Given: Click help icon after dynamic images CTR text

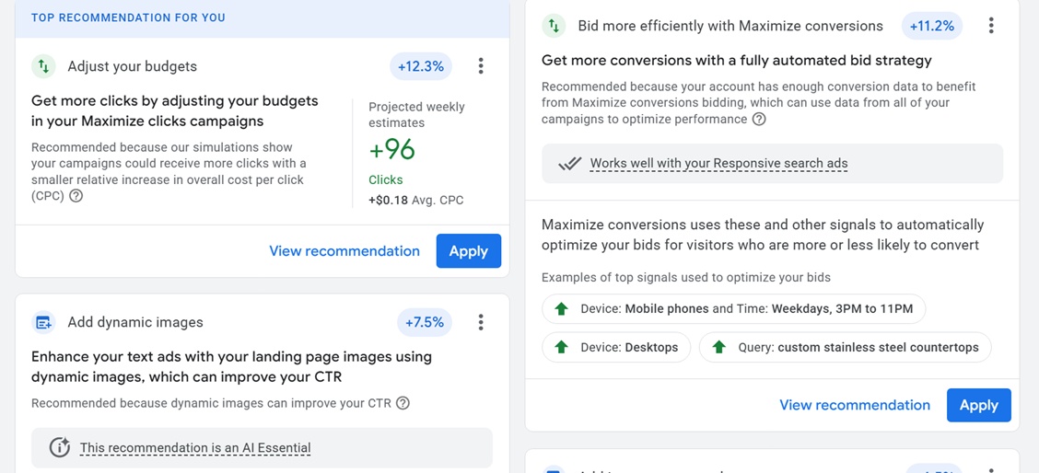Looking at the screenshot, I should tap(403, 403).
